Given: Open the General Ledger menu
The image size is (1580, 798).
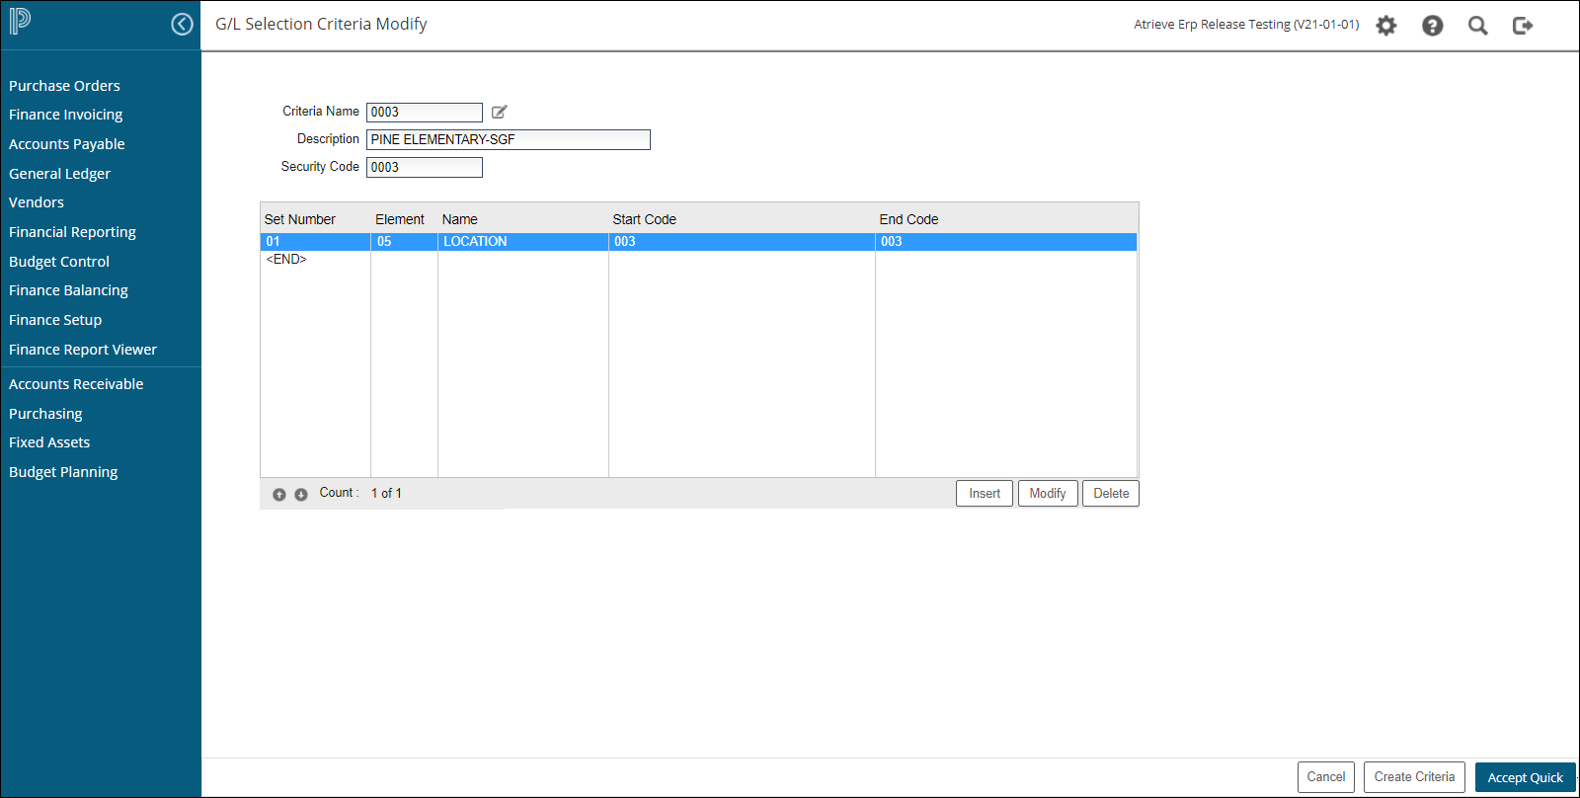Looking at the screenshot, I should click(x=59, y=174).
